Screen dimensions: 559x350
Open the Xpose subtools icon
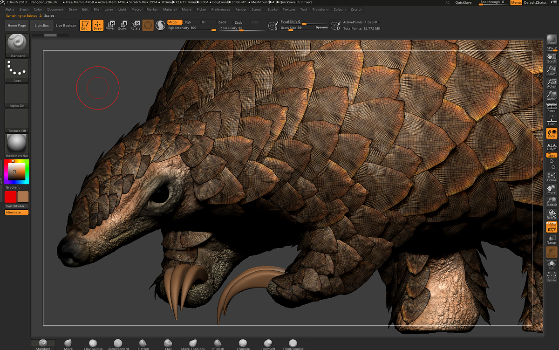click(552, 277)
